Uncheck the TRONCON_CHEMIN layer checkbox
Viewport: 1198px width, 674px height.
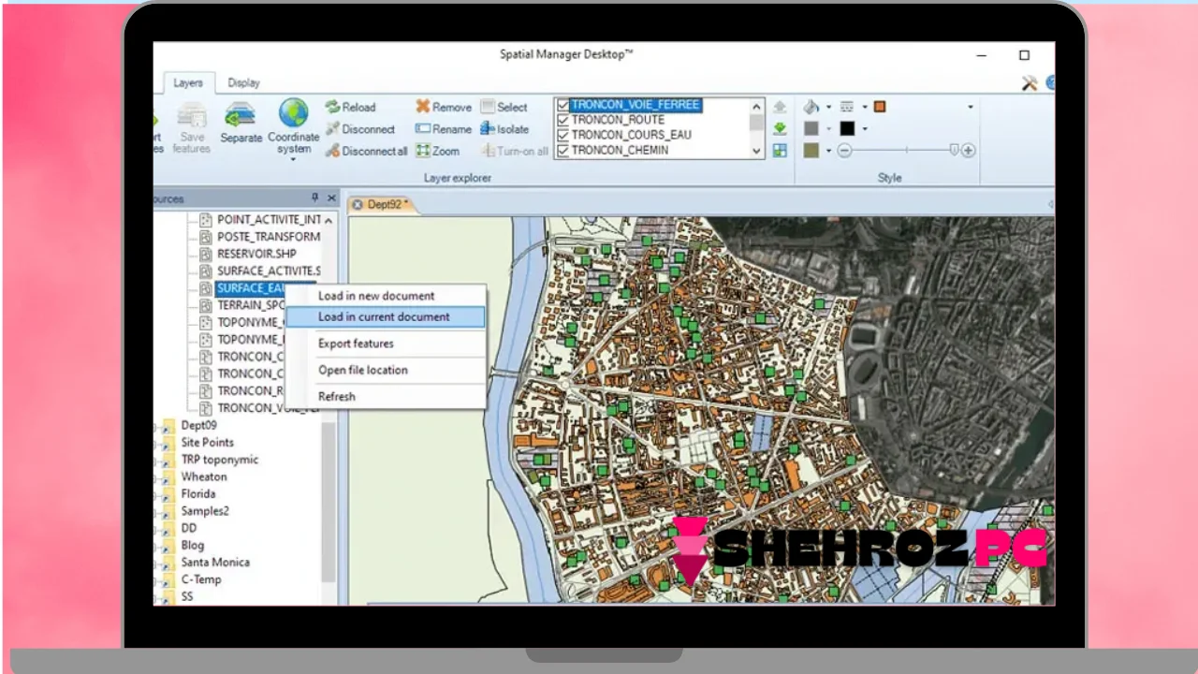(x=562, y=150)
